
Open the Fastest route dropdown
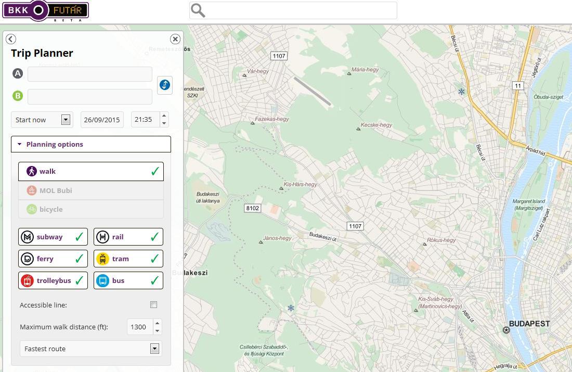click(x=154, y=349)
